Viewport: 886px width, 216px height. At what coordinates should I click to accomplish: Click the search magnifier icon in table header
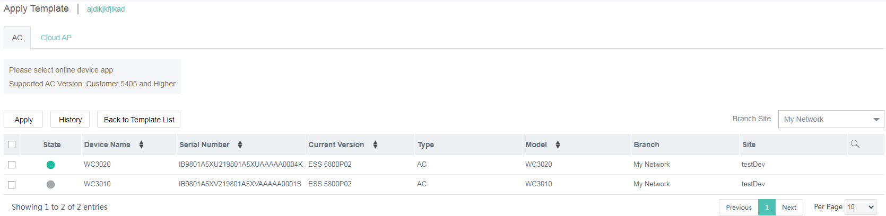point(855,144)
